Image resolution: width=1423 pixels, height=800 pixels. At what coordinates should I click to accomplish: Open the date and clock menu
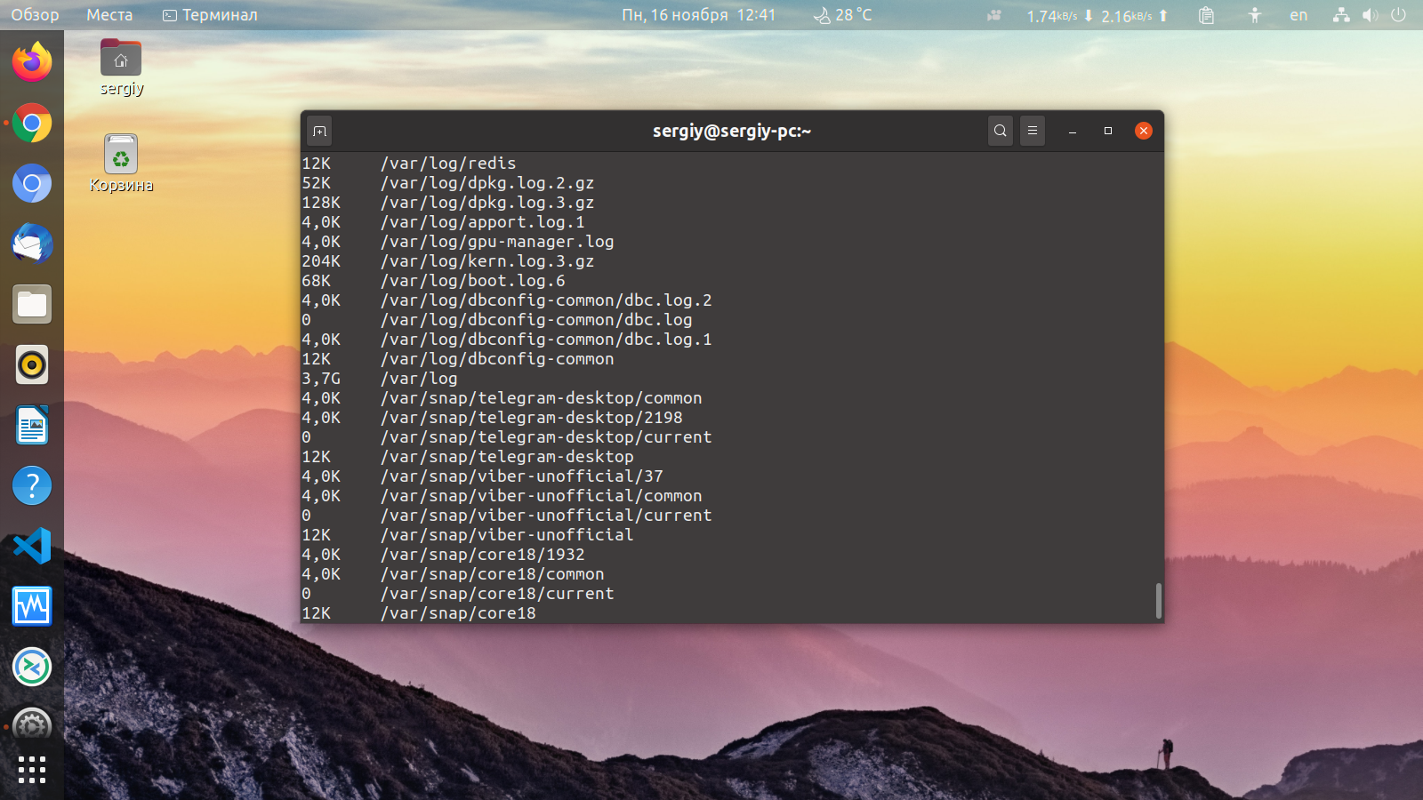click(698, 15)
